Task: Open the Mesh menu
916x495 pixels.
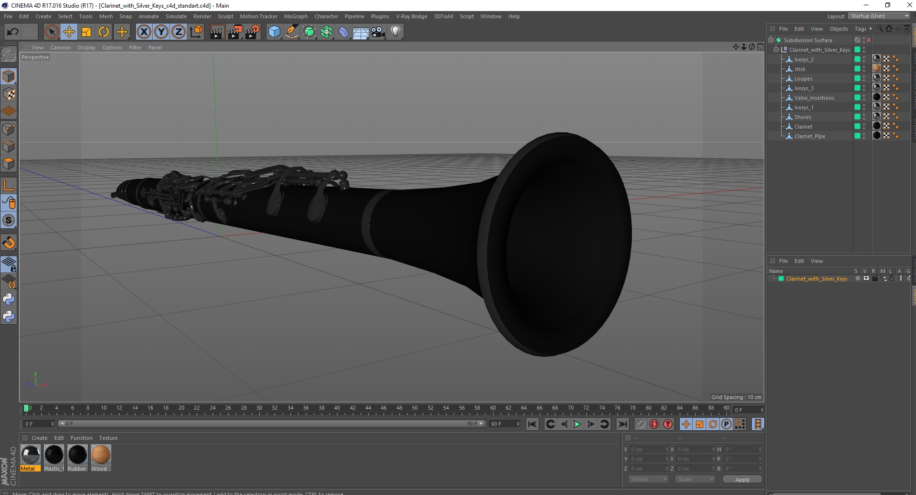Action: (106, 16)
